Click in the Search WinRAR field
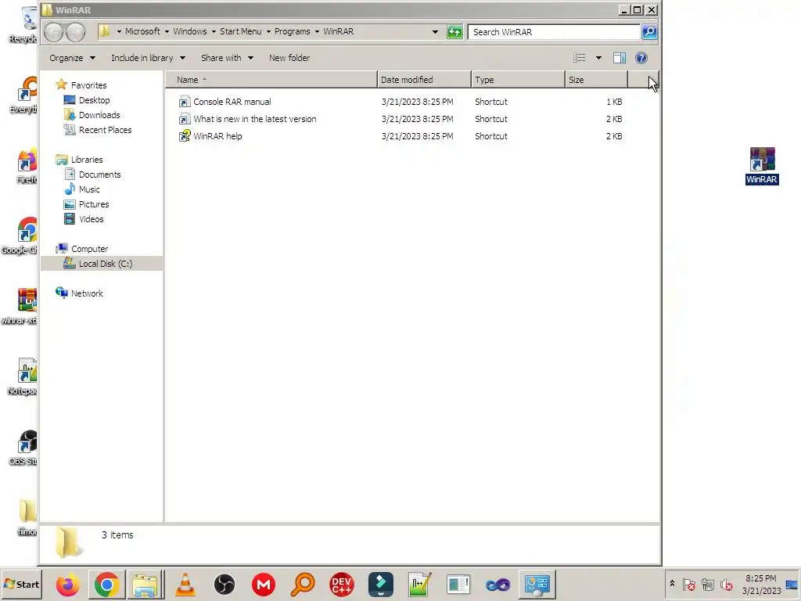This screenshot has height=601, width=801. (x=555, y=31)
